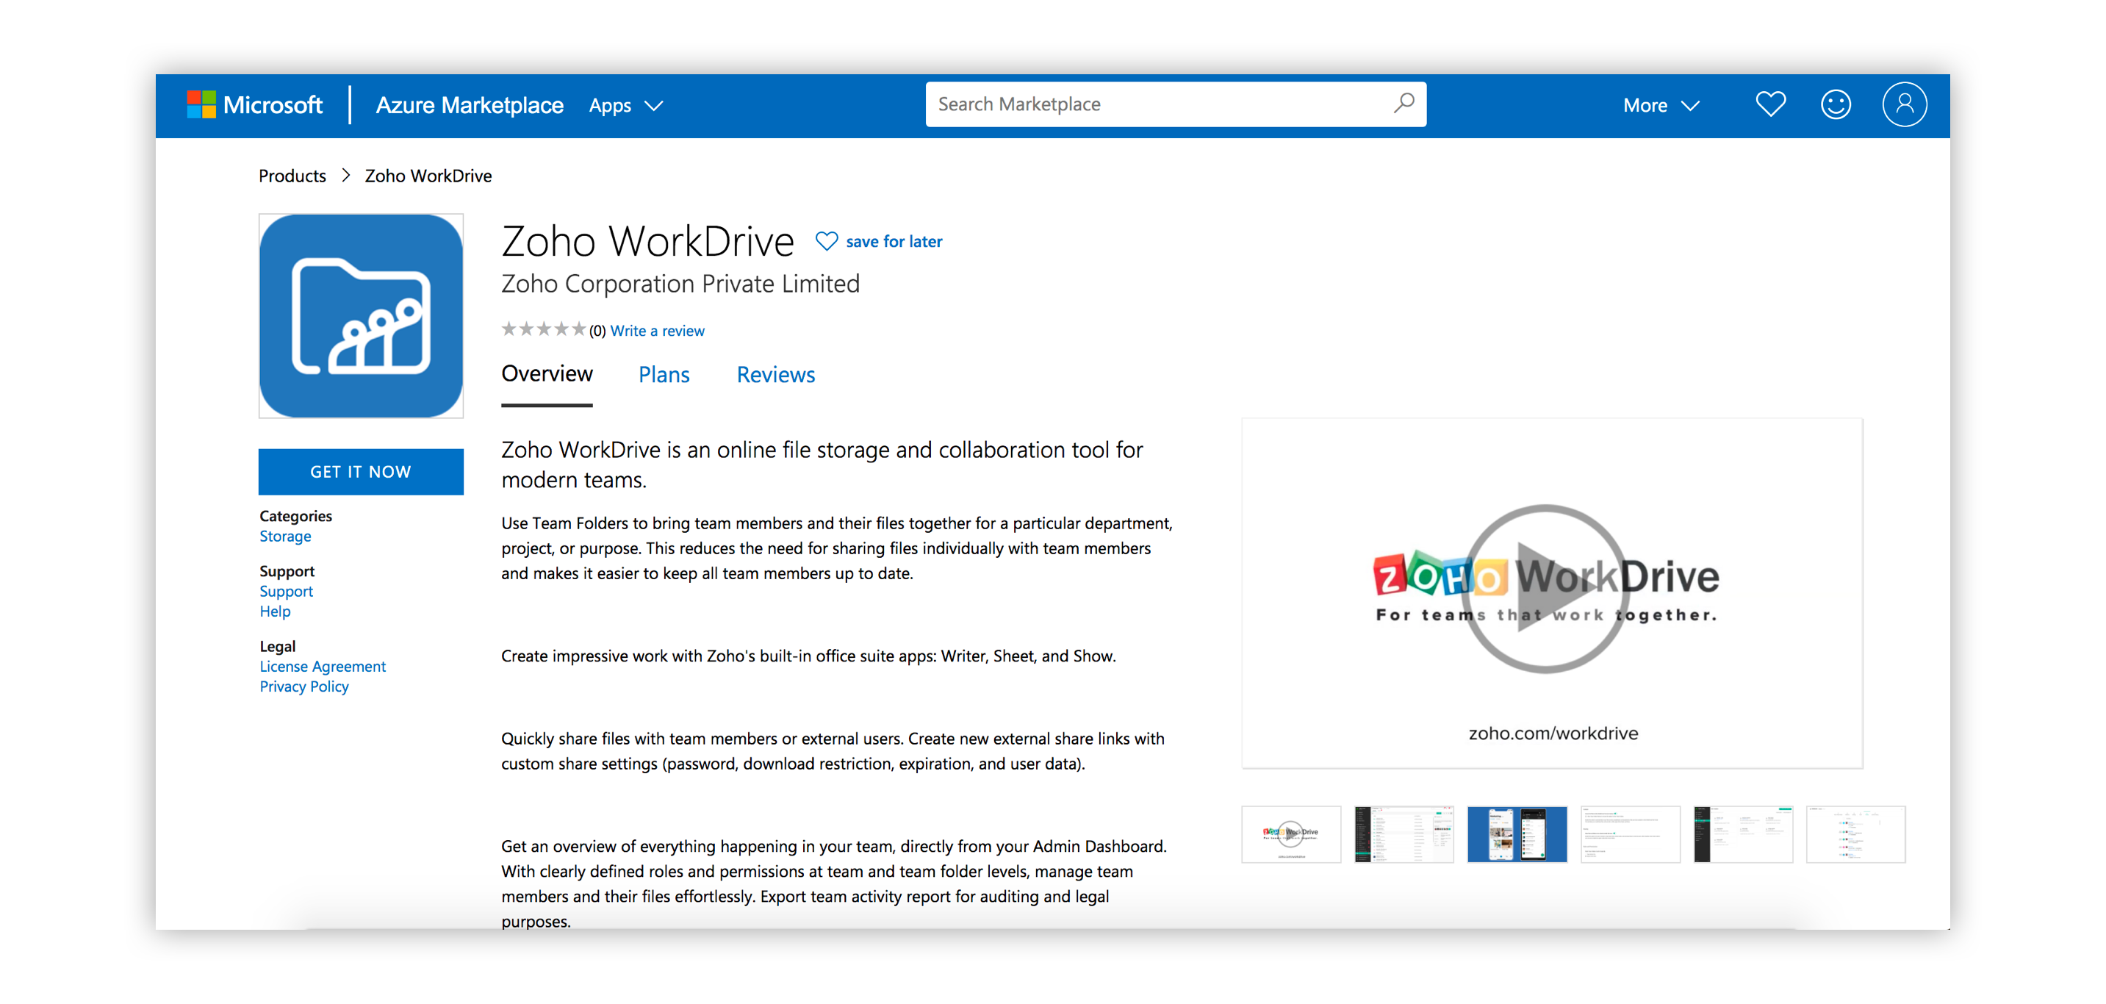The width and height of the screenshot is (2106, 1004).
Task: Play the Zoho WorkDrive video
Action: coord(1545,589)
